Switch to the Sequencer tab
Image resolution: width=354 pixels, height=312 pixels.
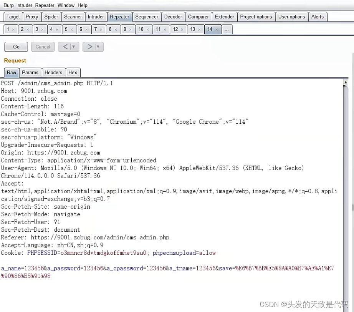tap(147, 17)
